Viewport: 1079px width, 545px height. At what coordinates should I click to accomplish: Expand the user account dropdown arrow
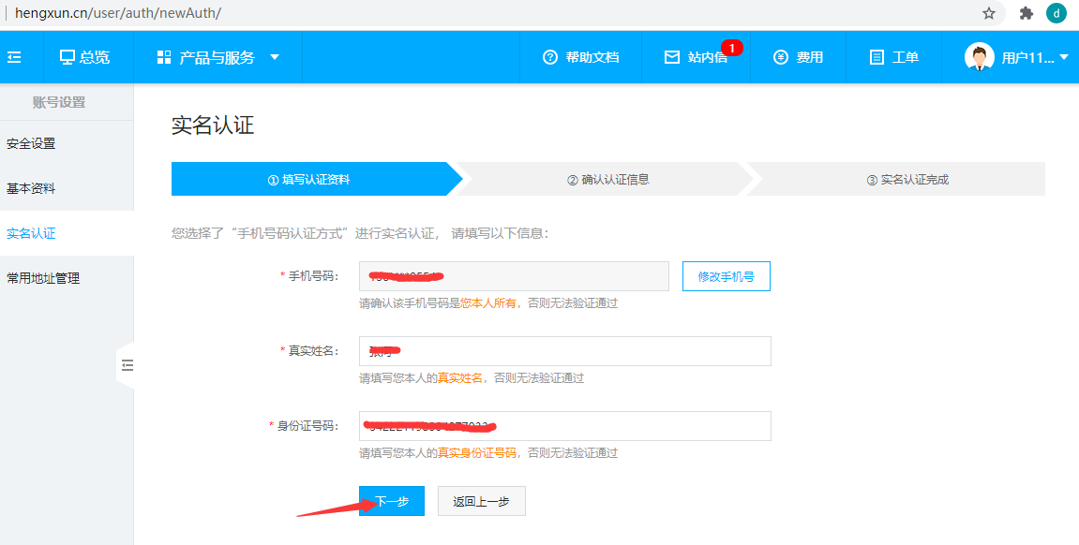pyautogui.click(x=1064, y=57)
